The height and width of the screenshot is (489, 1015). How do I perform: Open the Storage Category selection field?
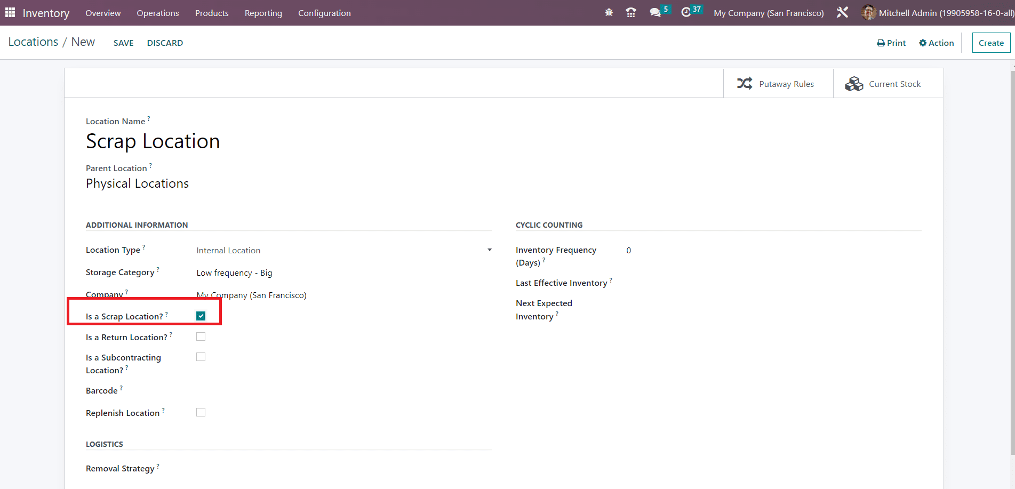pos(343,273)
